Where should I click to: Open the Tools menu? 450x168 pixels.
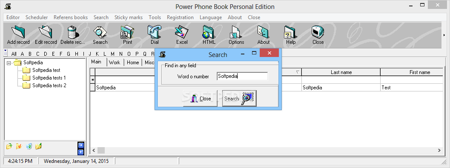(x=155, y=17)
